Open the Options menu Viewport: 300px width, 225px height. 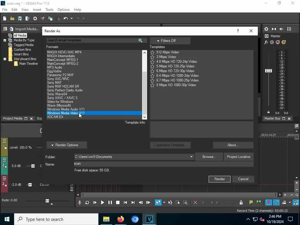64,10
